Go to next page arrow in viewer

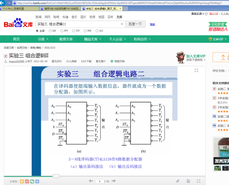(114, 181)
